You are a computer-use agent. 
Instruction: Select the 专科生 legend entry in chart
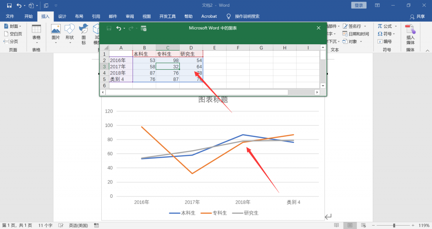pyautogui.click(x=214, y=213)
